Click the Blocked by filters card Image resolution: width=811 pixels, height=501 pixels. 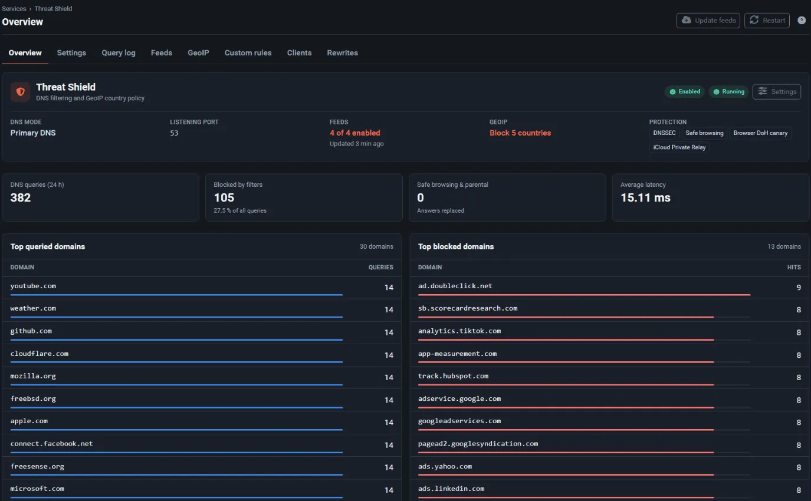(304, 197)
